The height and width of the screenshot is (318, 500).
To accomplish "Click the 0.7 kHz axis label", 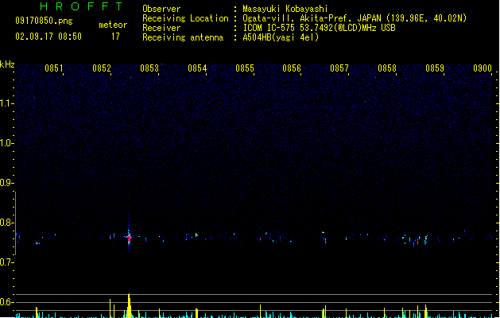I will (x=6, y=262).
